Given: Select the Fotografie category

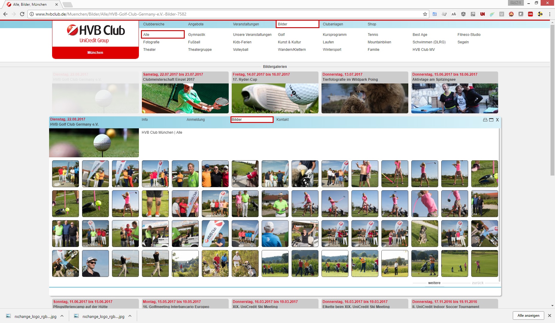Looking at the screenshot, I should 151,42.
